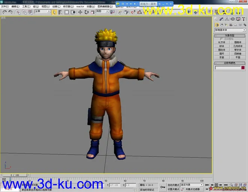Click the object name input field
The height and width of the screenshot is (192, 248).
(228, 68)
